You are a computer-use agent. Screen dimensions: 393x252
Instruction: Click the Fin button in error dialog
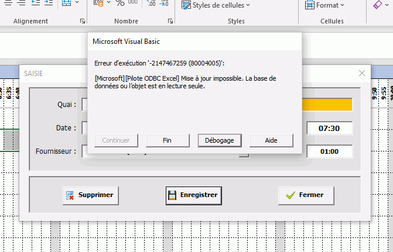click(x=168, y=140)
